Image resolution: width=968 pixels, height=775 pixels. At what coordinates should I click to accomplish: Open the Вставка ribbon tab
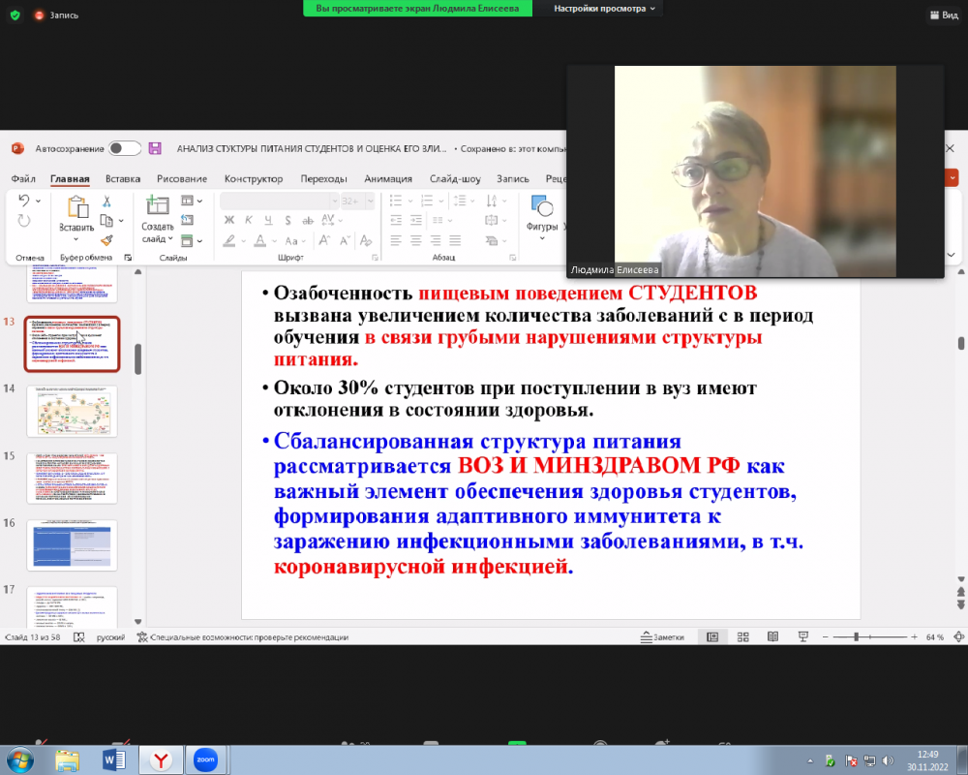[123, 178]
